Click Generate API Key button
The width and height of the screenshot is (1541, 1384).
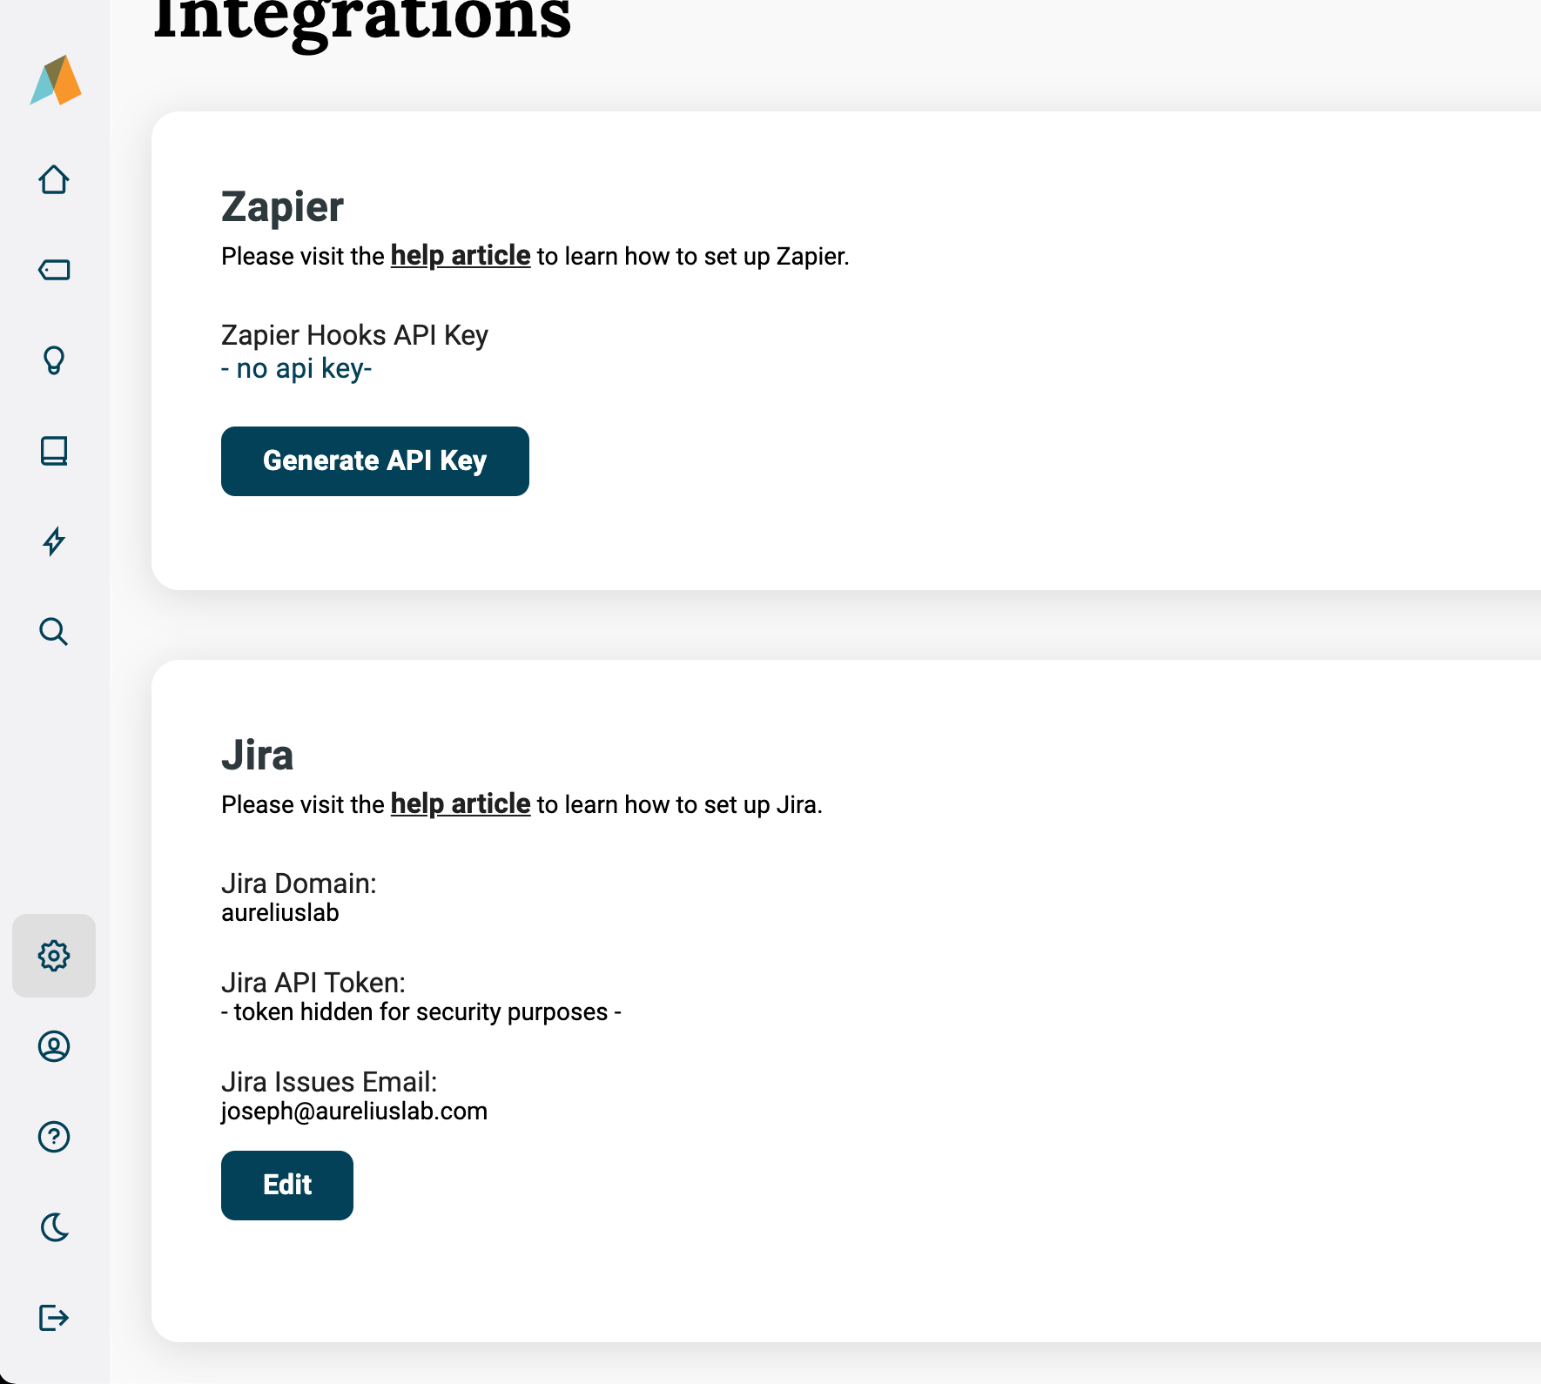(x=375, y=461)
